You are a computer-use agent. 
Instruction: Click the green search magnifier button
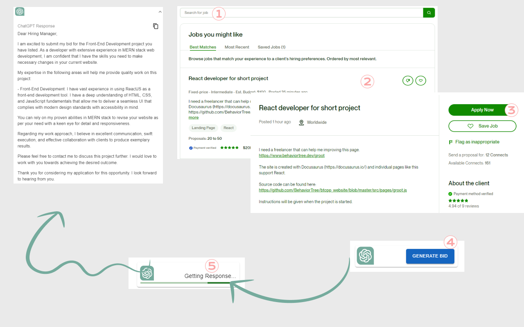pyautogui.click(x=429, y=13)
